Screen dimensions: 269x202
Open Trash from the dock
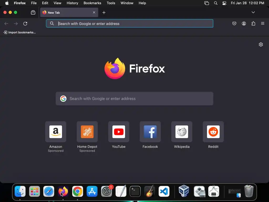click(249, 191)
